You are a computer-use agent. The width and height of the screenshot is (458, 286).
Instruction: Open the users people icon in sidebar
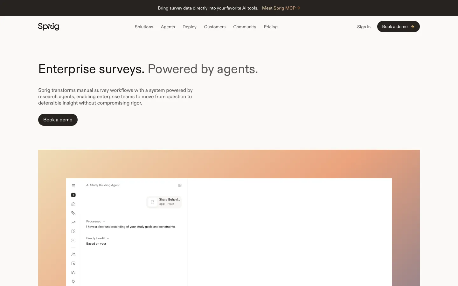(x=73, y=254)
